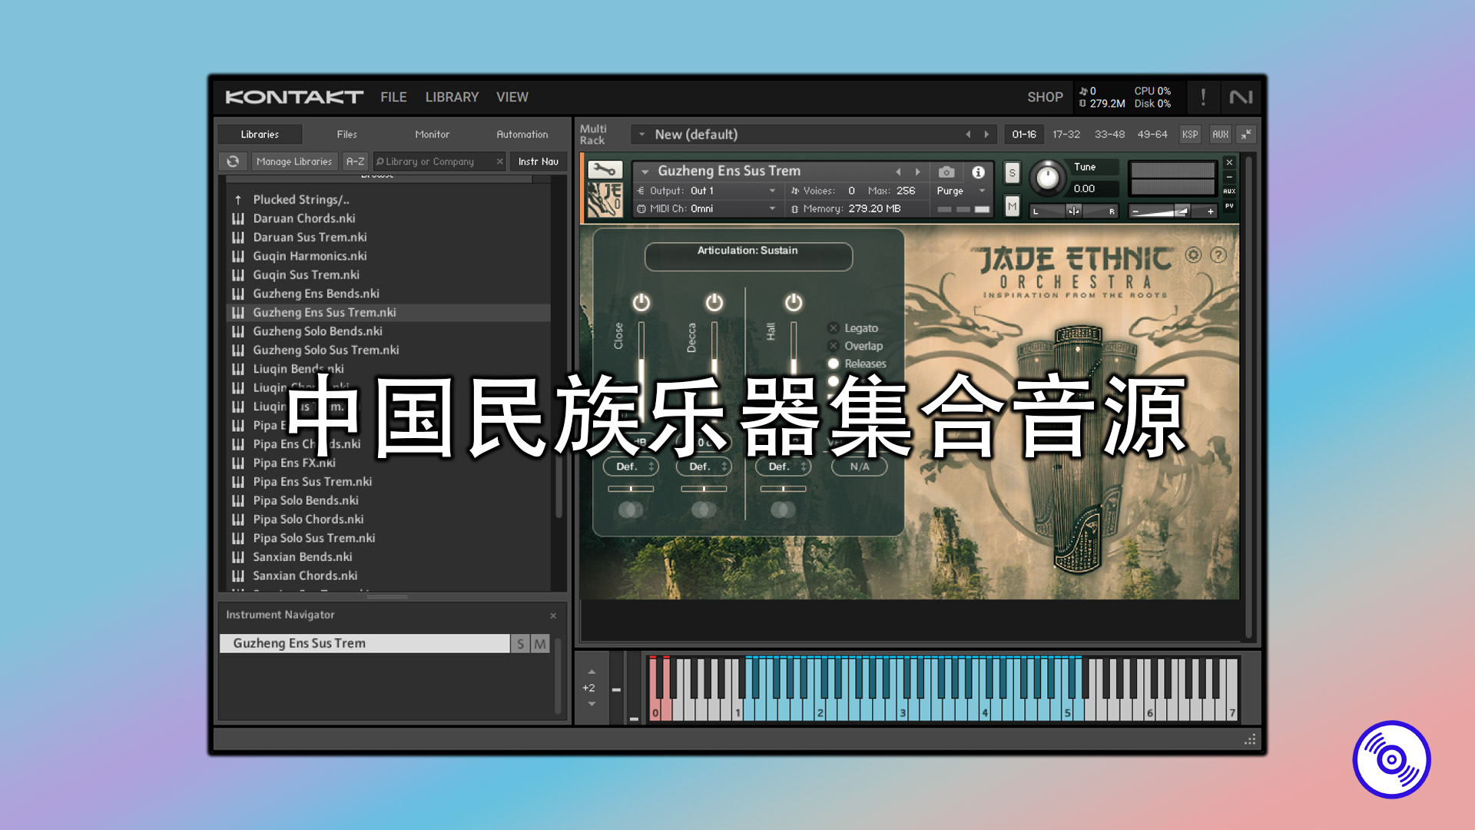Click the Native Instruments logo icon
Screen dimensions: 1475x830
[x=1241, y=97]
